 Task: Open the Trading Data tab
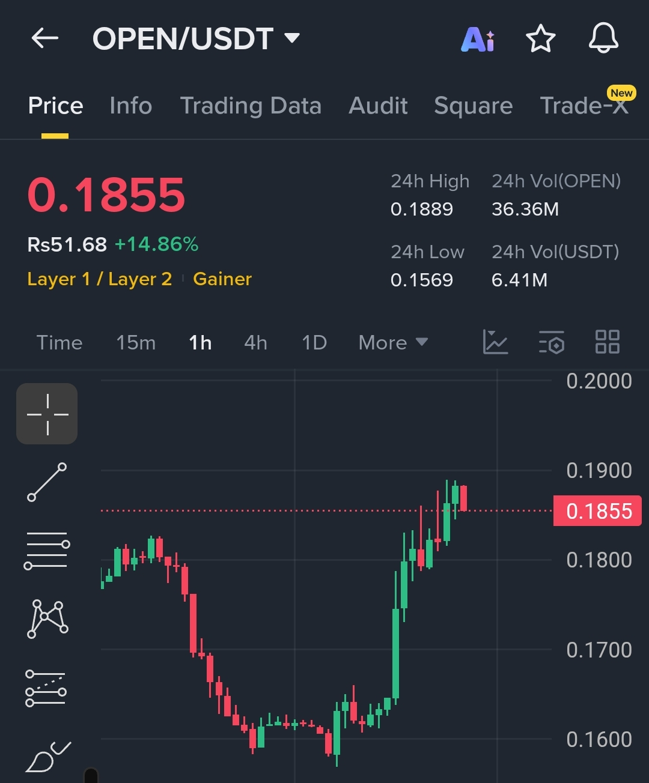pos(251,106)
